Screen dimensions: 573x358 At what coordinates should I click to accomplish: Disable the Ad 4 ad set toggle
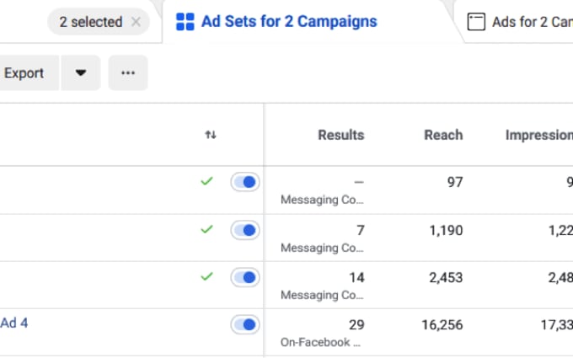coord(245,324)
